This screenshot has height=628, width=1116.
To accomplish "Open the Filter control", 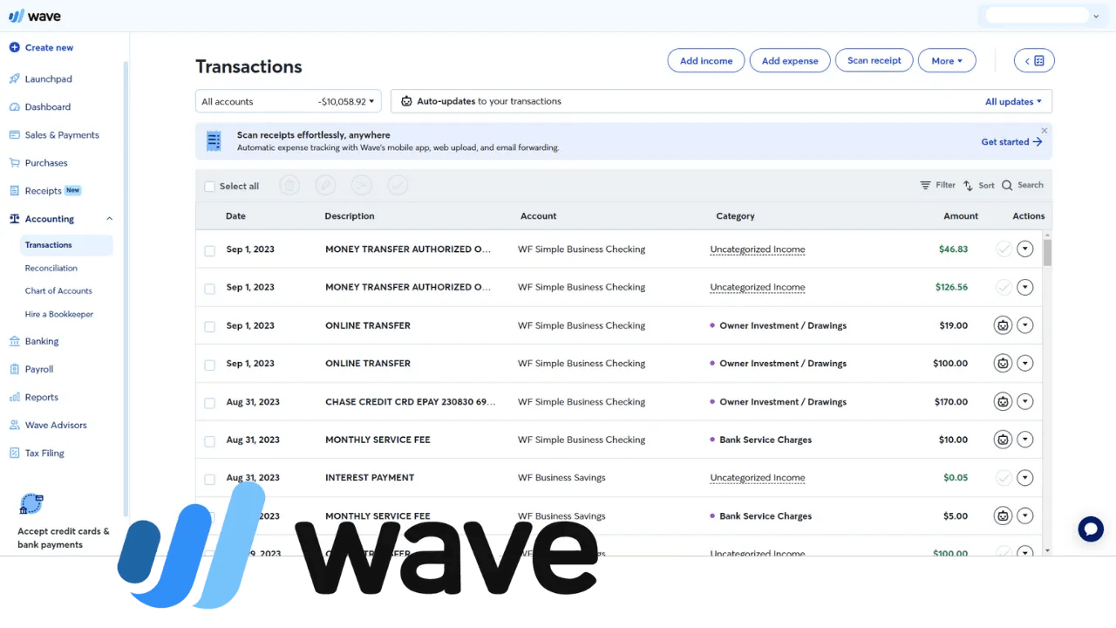I will [938, 185].
